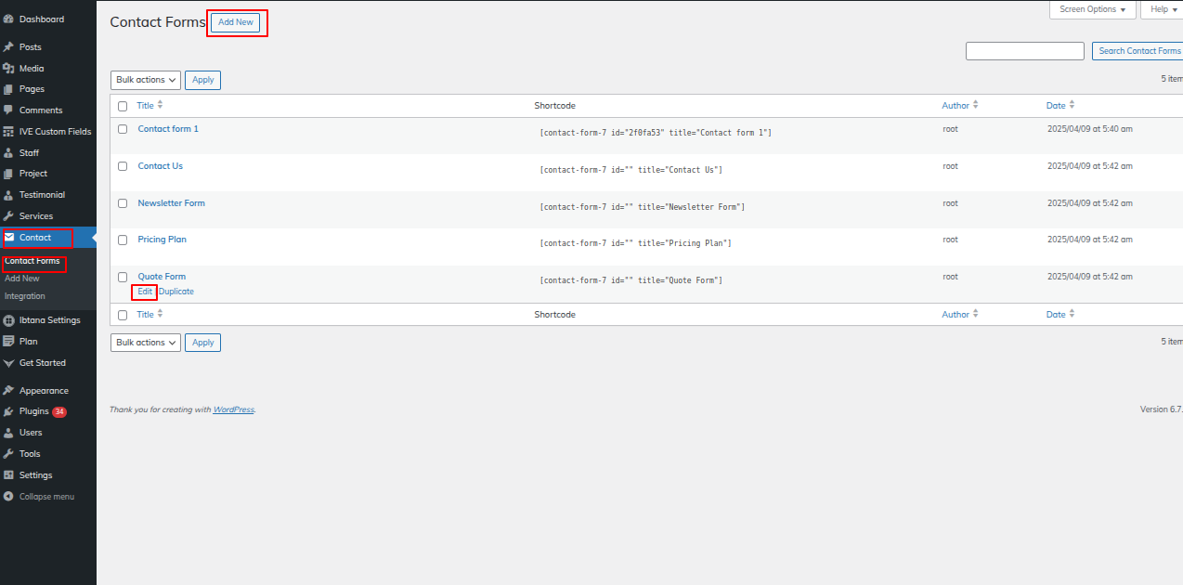
Task: Open the top Bulk actions dropdown
Action: [146, 80]
